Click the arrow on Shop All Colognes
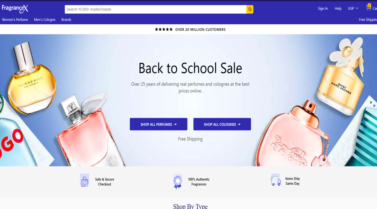Viewport: 377px width, 209px height. [239, 124]
